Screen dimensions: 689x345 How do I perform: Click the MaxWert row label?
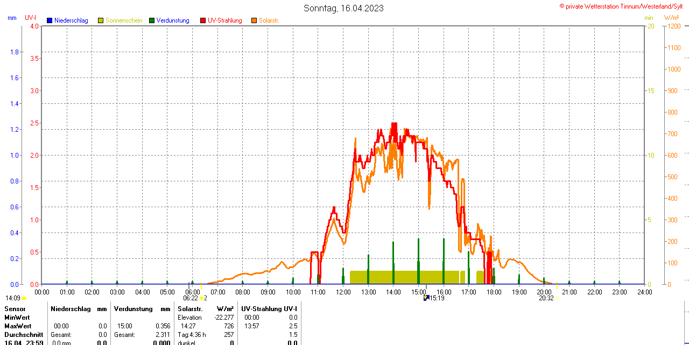18,326
